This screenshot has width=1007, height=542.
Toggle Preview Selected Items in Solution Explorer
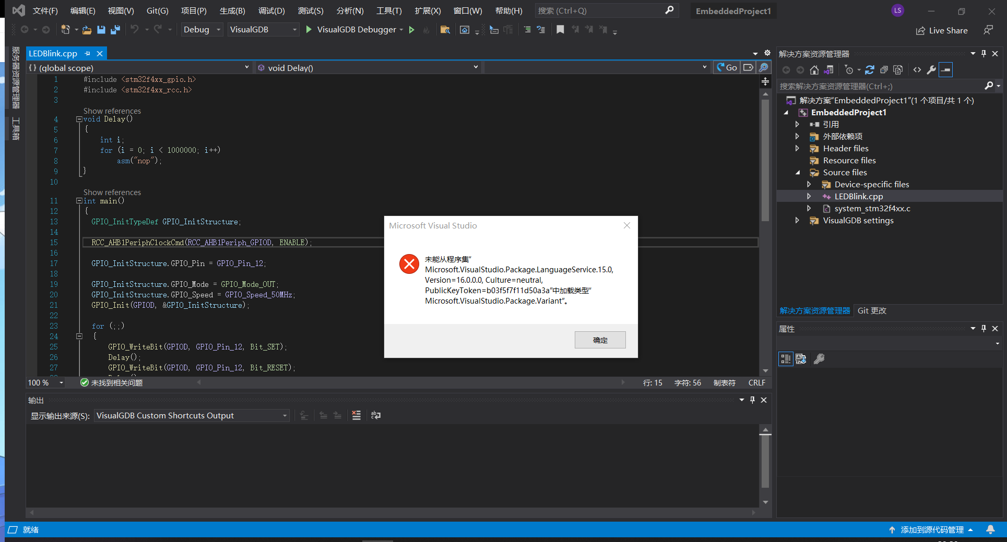pyautogui.click(x=945, y=70)
